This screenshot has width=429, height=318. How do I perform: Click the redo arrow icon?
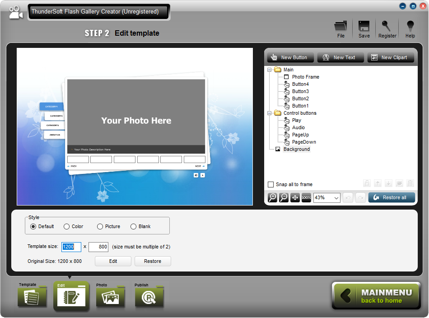coord(361,197)
